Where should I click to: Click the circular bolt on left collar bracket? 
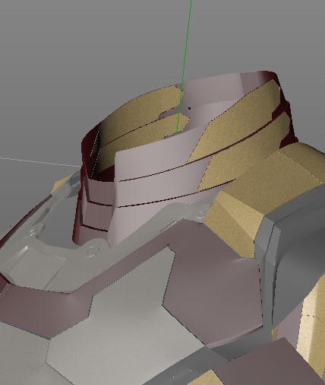92,250
